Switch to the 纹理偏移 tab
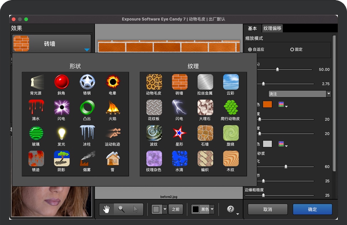347x225 pixels. 272,28
